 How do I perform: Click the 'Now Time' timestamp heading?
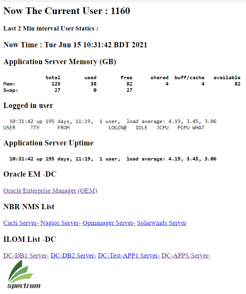[75, 45]
